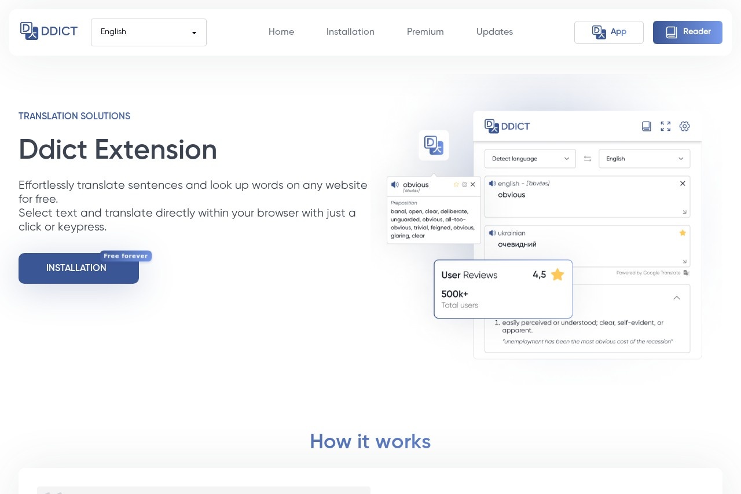Click the DDICT logo in the header
This screenshot has width=741, height=494.
(49, 31)
